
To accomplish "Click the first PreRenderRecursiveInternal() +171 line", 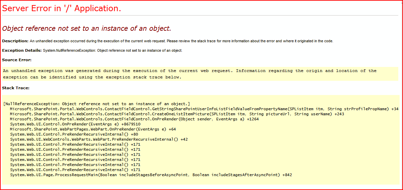I will (x=75, y=144).
